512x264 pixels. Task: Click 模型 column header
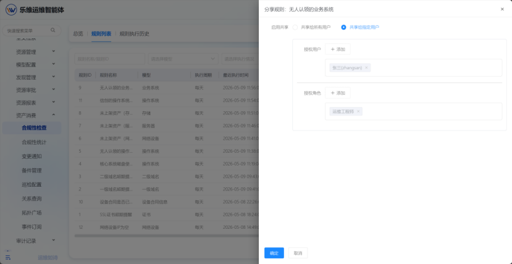pyautogui.click(x=146, y=75)
